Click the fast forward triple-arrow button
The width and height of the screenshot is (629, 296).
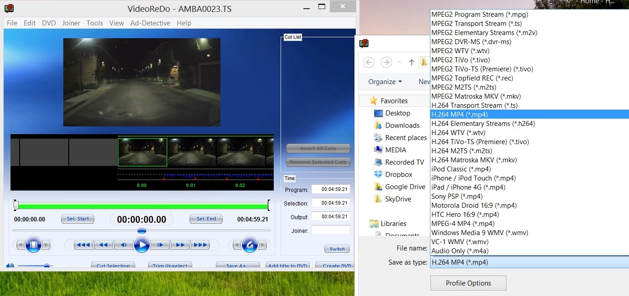pos(200,245)
